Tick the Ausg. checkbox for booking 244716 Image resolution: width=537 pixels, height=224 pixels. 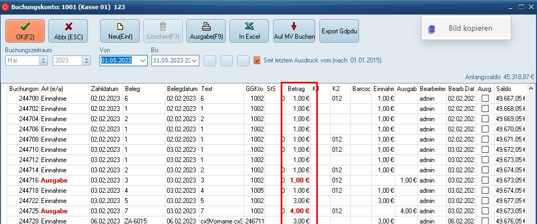485,180
